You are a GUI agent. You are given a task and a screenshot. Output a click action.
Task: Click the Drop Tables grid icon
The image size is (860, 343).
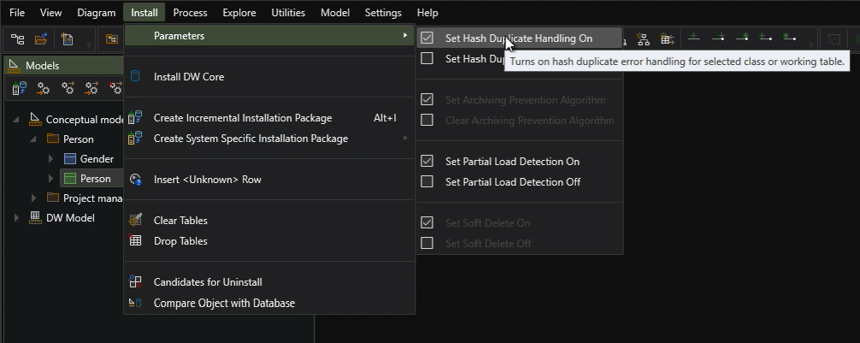(135, 241)
